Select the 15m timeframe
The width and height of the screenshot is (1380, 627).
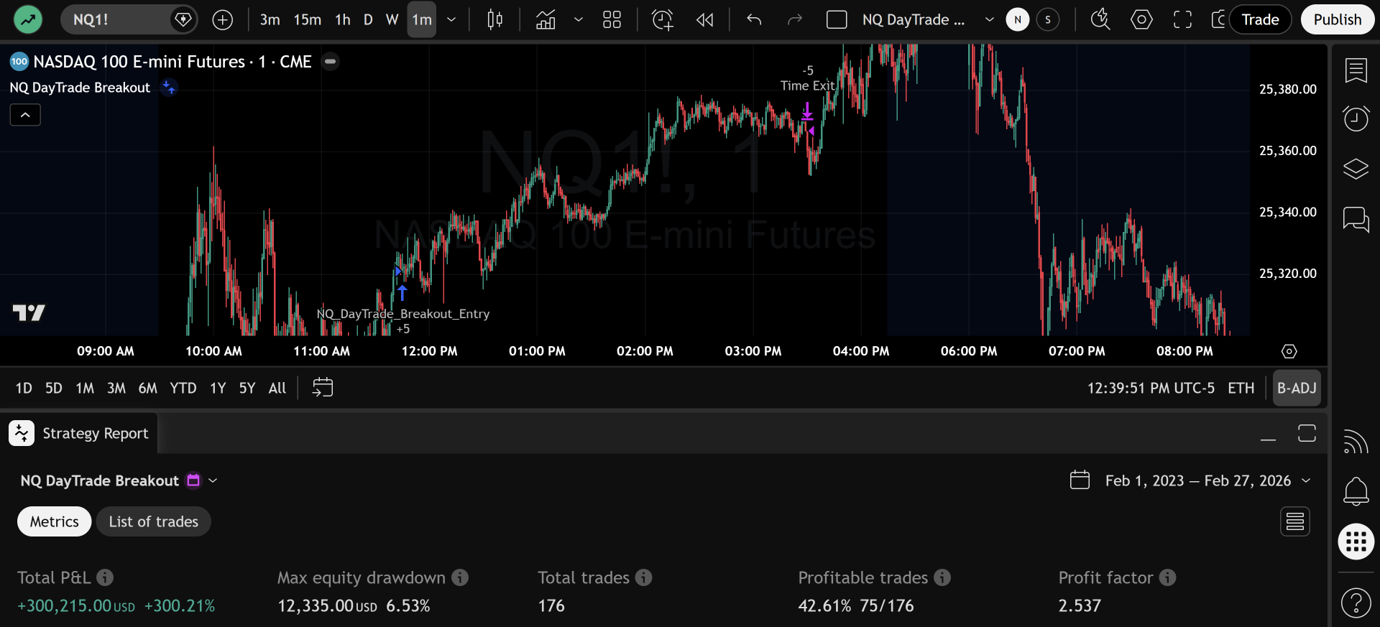pos(307,19)
